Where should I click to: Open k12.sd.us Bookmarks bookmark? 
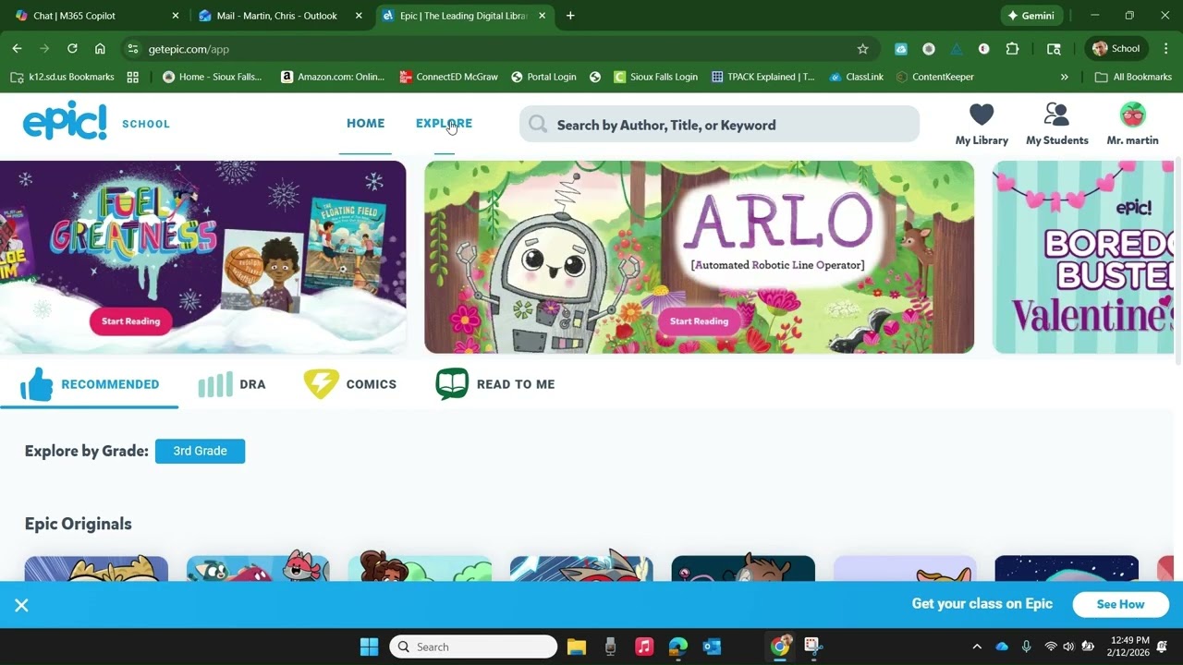pos(62,77)
